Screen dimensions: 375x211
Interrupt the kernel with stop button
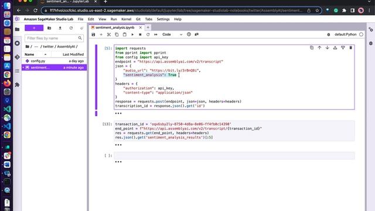pyautogui.click(x=140, y=35)
